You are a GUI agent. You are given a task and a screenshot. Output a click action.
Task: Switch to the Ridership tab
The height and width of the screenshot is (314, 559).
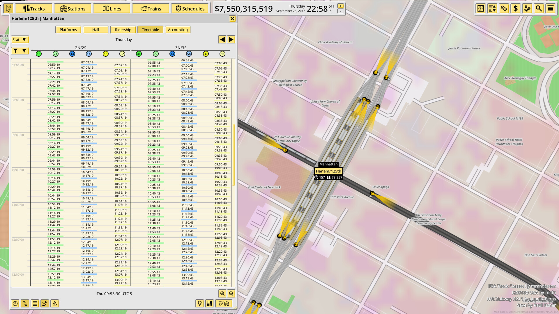[123, 29]
